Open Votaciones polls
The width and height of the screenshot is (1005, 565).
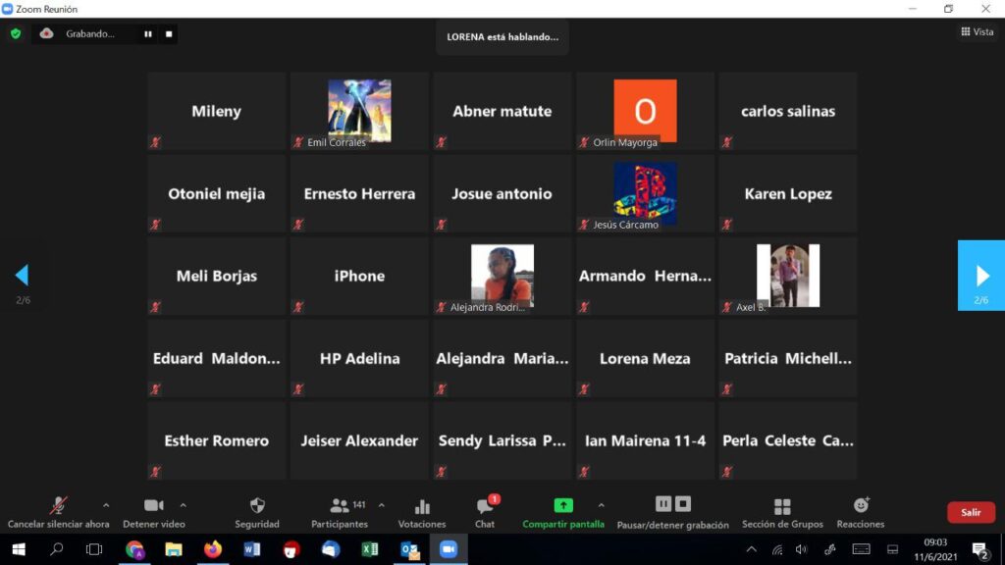coord(422,511)
